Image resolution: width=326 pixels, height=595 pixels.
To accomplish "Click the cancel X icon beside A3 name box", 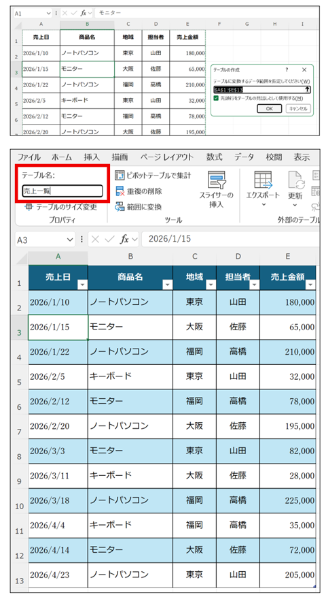I will point(96,240).
